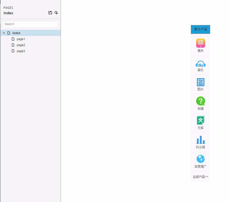This screenshot has height=202, width=229.
Task: Click the 风云榜 label text
Action: coord(200,147)
